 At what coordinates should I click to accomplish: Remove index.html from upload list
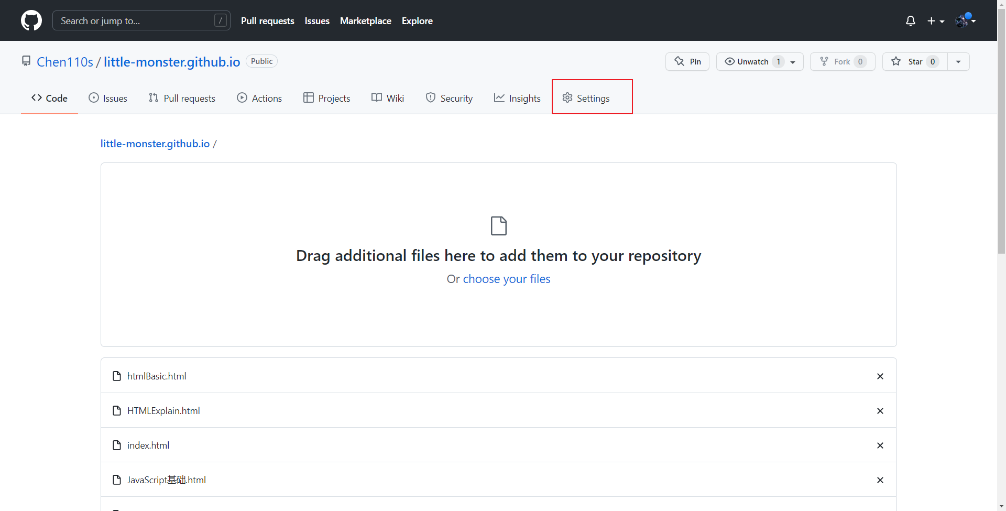[x=880, y=445]
